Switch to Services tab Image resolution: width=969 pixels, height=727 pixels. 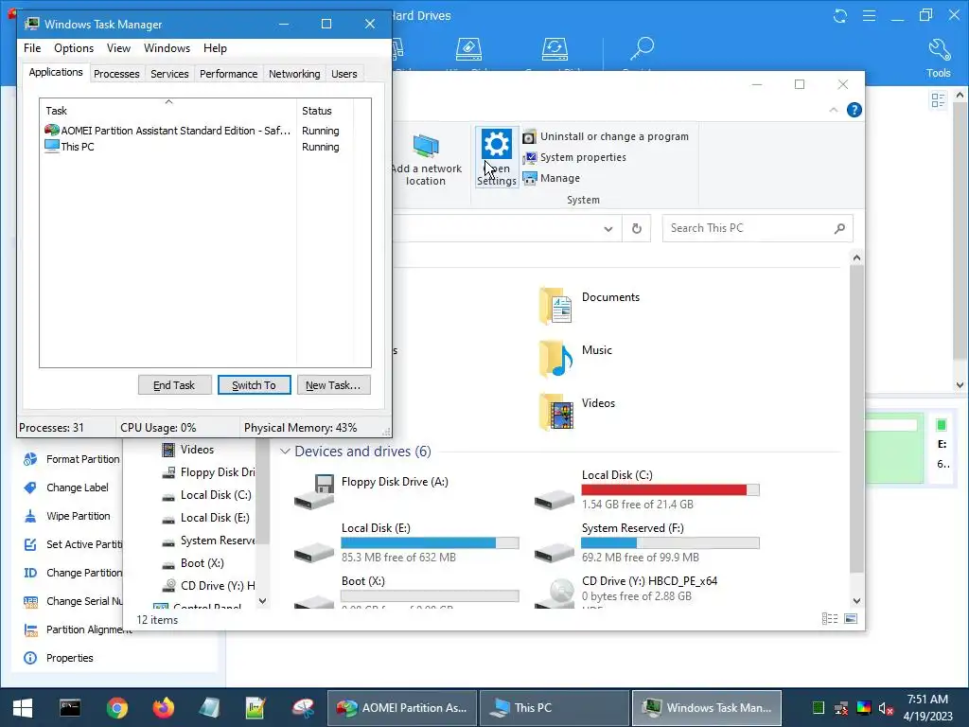tap(169, 74)
